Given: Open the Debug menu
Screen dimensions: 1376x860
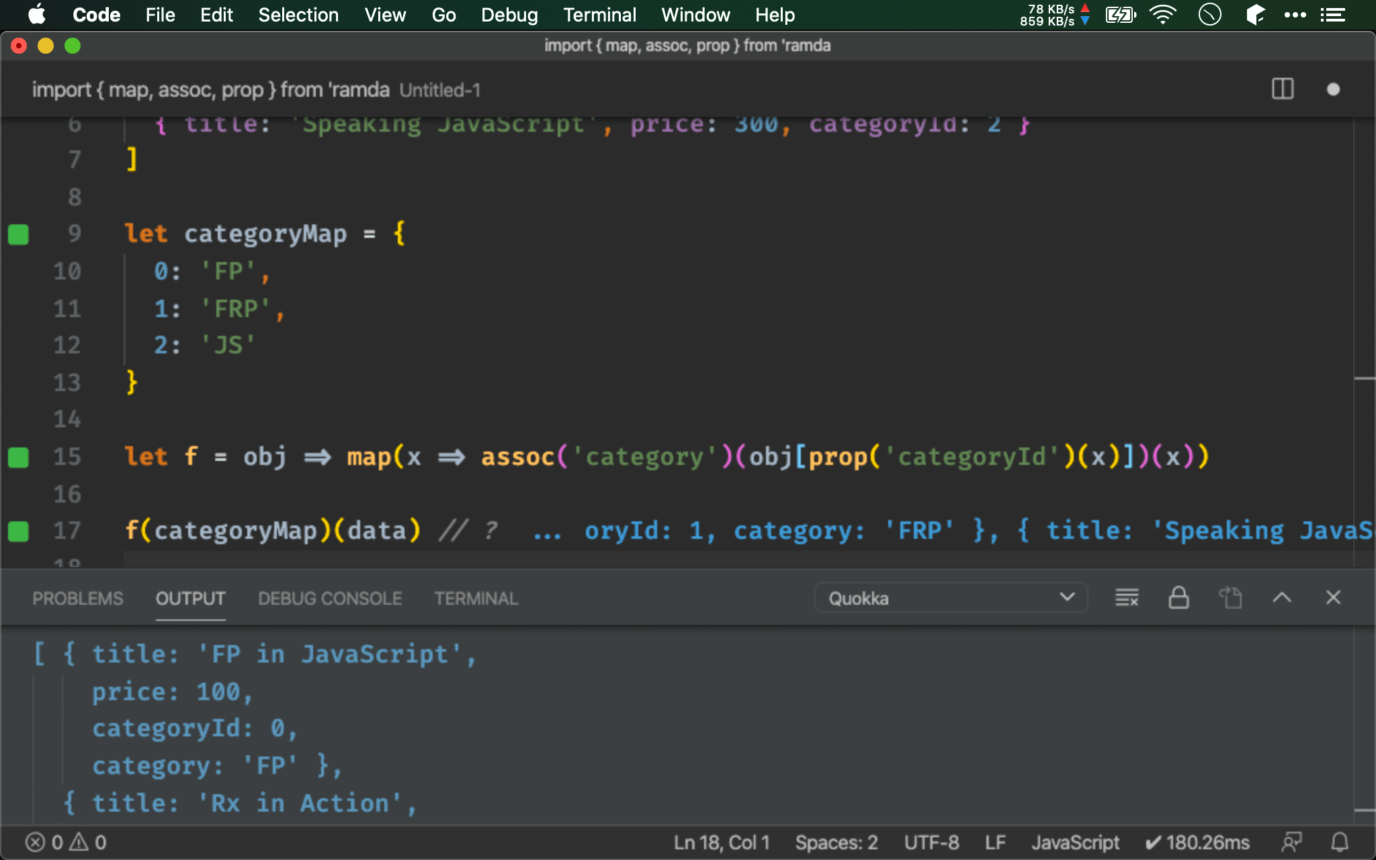Looking at the screenshot, I should (x=509, y=14).
